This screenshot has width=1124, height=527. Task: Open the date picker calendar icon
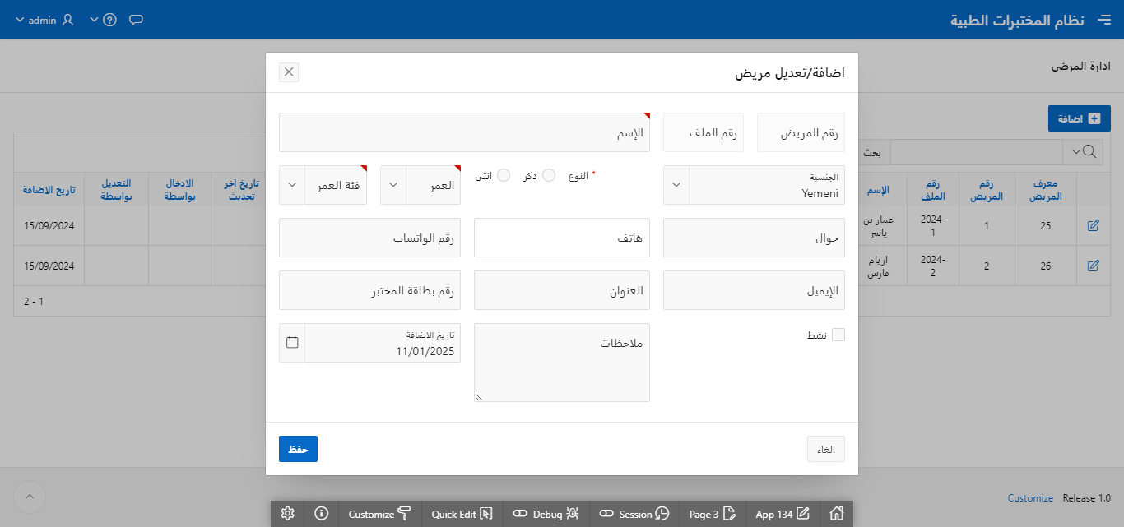click(x=292, y=343)
